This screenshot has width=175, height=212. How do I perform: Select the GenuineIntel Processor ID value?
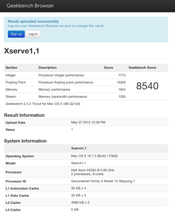click(103, 181)
